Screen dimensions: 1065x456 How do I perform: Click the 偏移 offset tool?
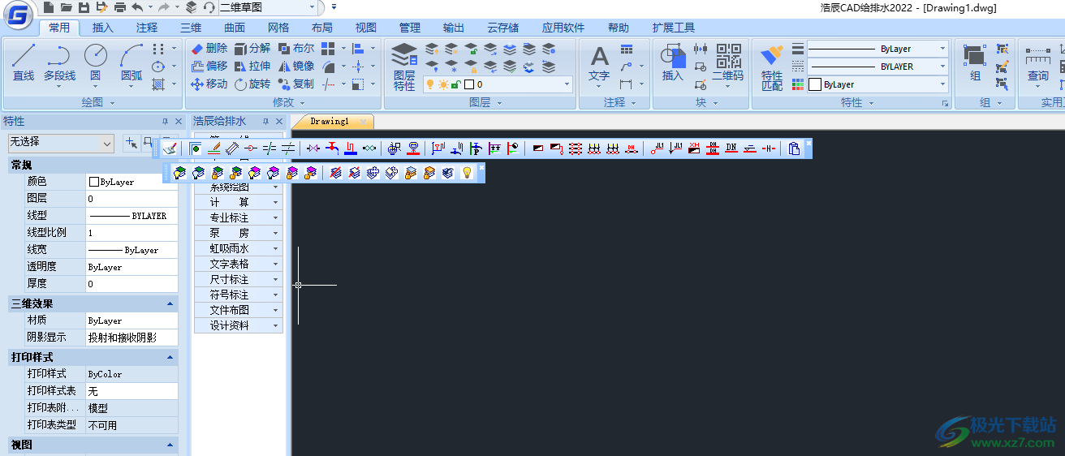point(209,67)
